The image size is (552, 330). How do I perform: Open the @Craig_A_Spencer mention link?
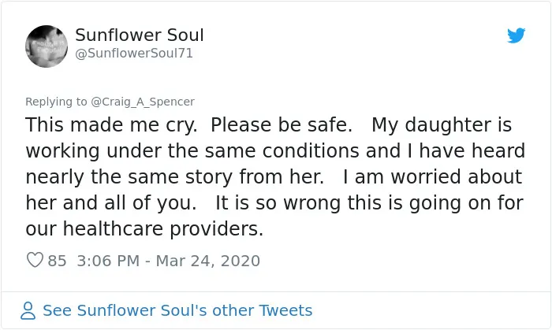pos(143,102)
